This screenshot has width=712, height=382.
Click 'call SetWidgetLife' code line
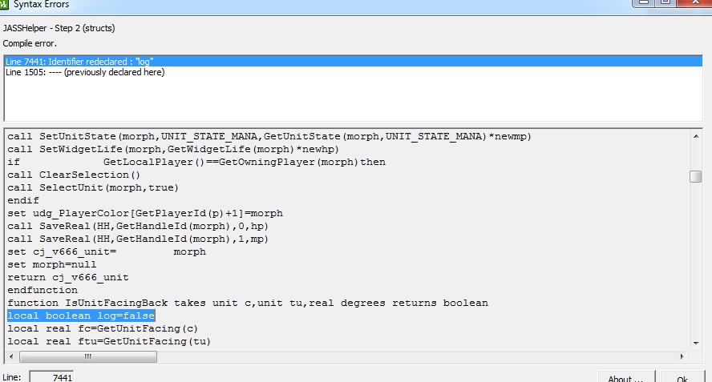(173, 149)
